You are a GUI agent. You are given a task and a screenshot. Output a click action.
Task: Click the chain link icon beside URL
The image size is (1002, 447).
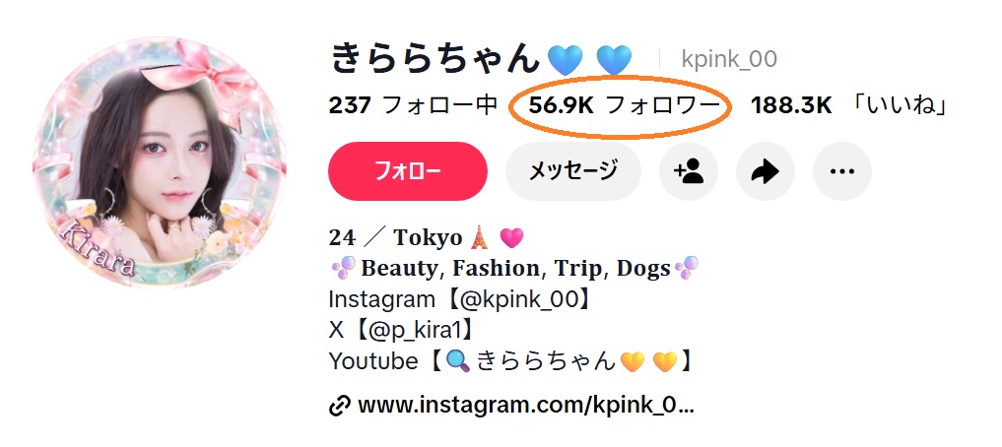(339, 405)
